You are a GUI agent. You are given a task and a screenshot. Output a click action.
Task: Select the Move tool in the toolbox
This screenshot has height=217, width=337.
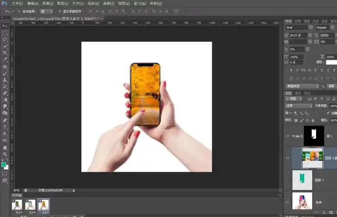tap(5, 26)
